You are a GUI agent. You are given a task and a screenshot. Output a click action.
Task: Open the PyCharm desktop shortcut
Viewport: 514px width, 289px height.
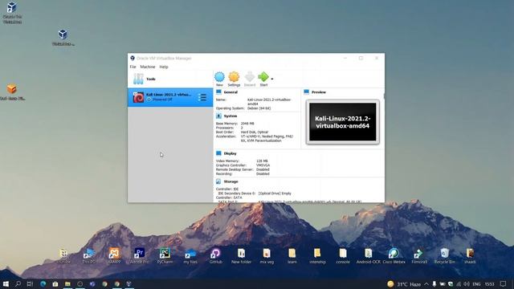pos(165,255)
